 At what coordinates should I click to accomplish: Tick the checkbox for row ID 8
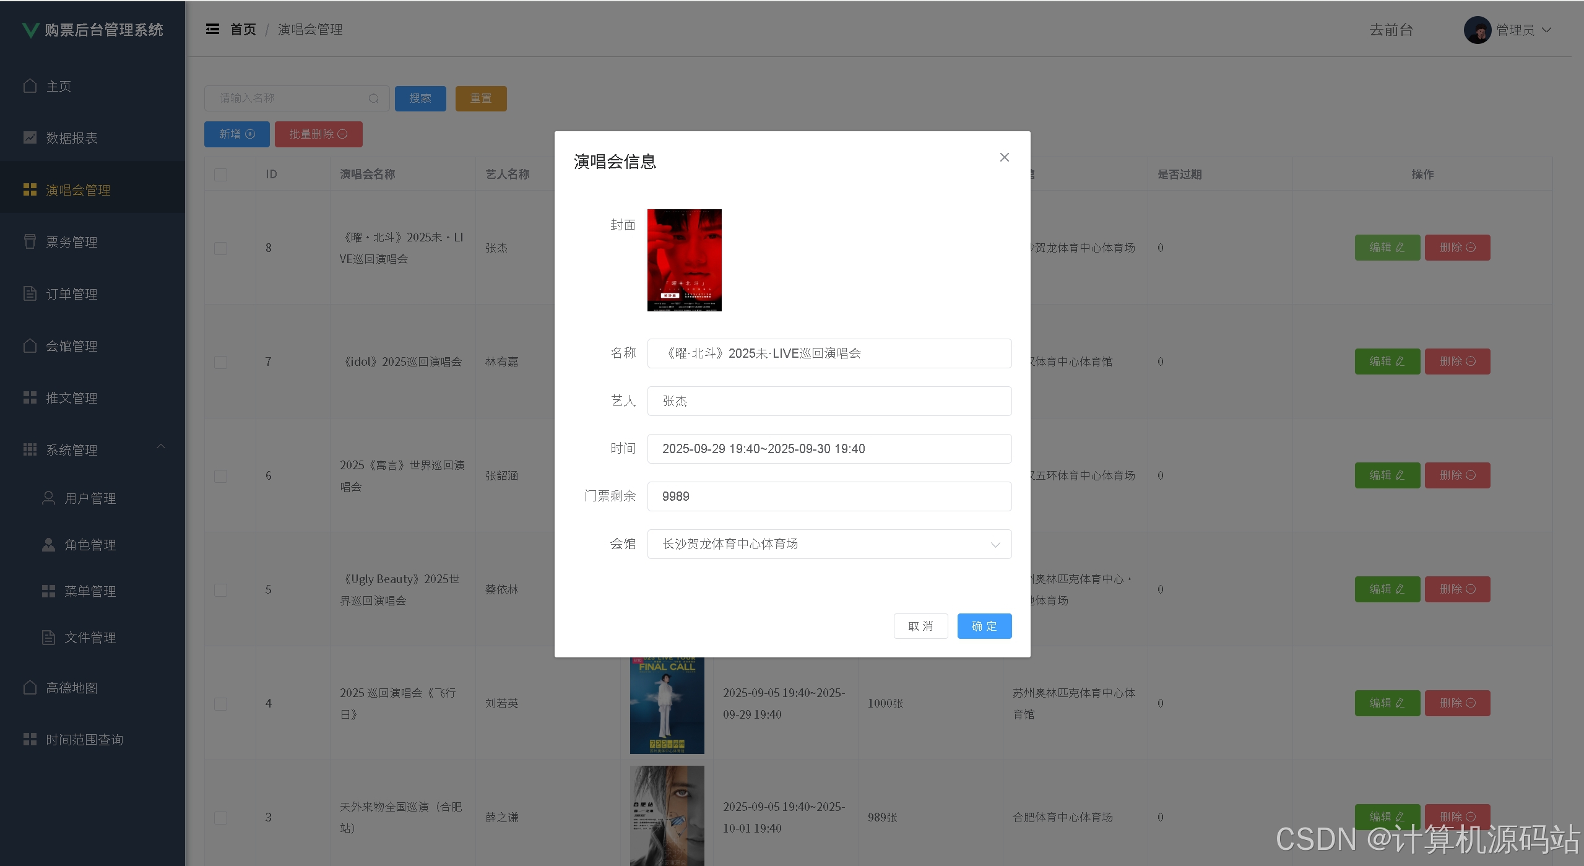click(x=220, y=248)
